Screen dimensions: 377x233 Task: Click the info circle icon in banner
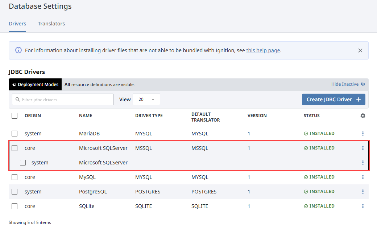point(18,50)
